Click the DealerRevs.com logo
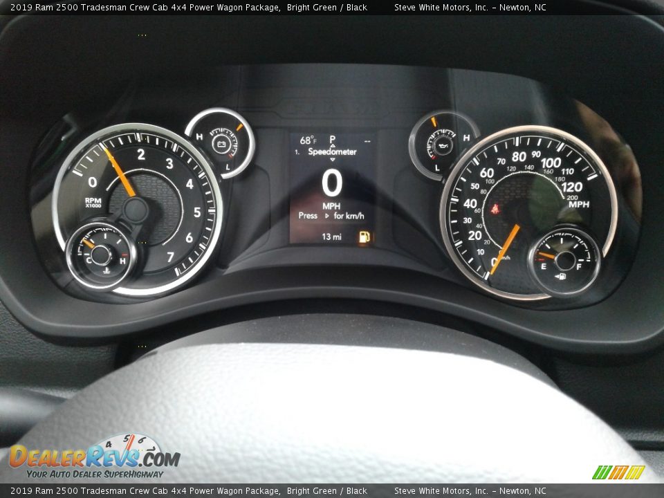Screen dimensions: 664x498 (x=93, y=457)
